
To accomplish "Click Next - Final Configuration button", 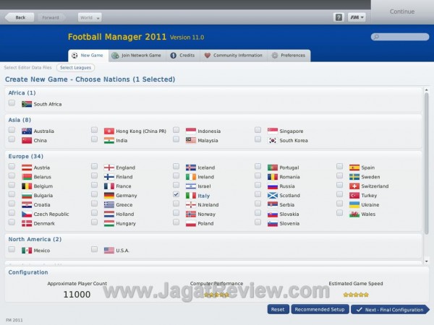I will point(391,310).
